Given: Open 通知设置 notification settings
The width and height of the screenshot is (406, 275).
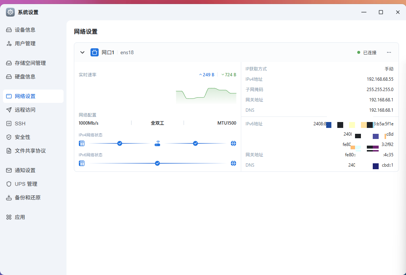Looking at the screenshot, I should pos(26,170).
